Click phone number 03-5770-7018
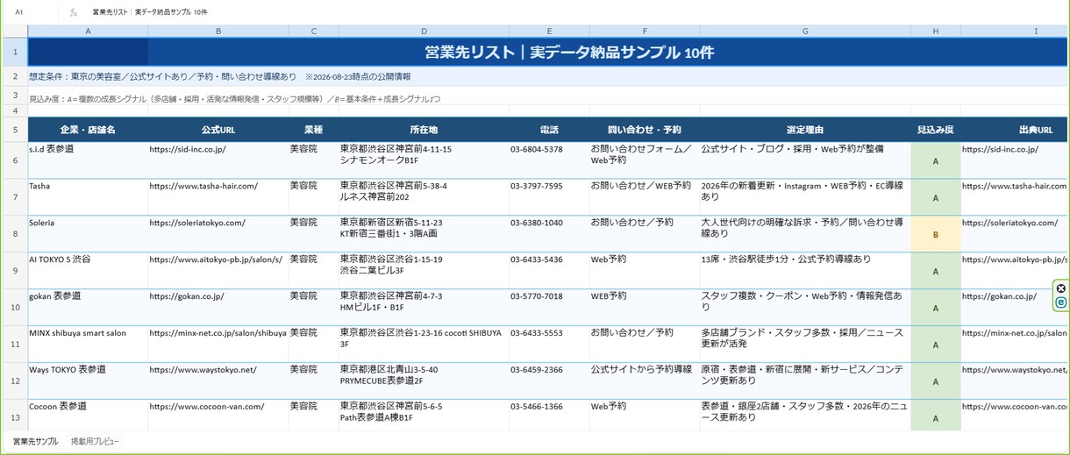 [537, 296]
